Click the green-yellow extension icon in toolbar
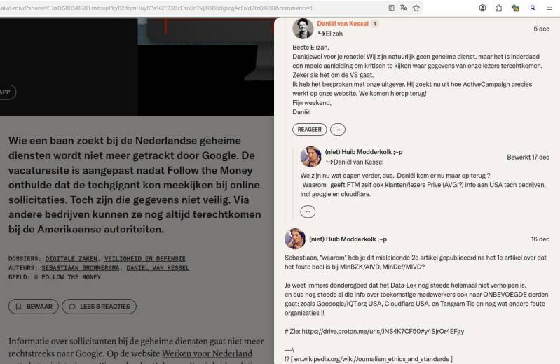560x364 pixels. pyautogui.click(x=515, y=8)
